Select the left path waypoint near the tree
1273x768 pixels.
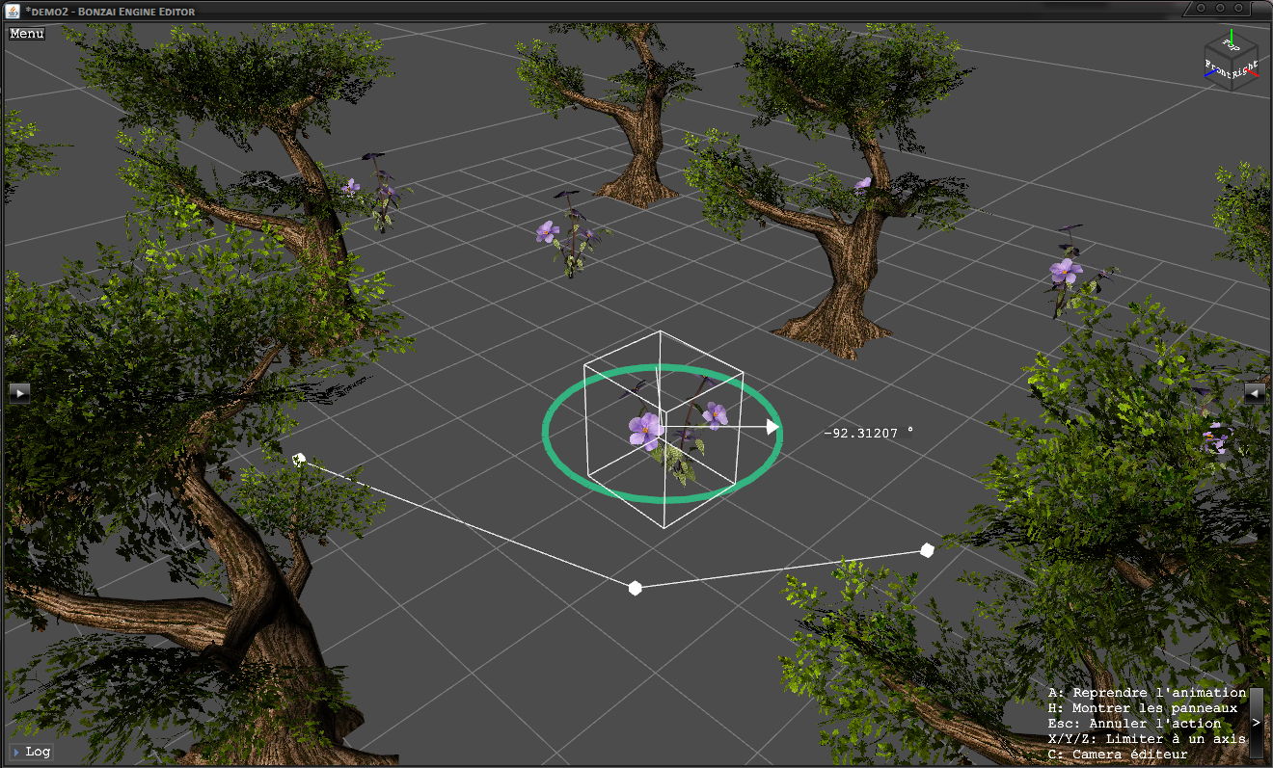pos(299,461)
